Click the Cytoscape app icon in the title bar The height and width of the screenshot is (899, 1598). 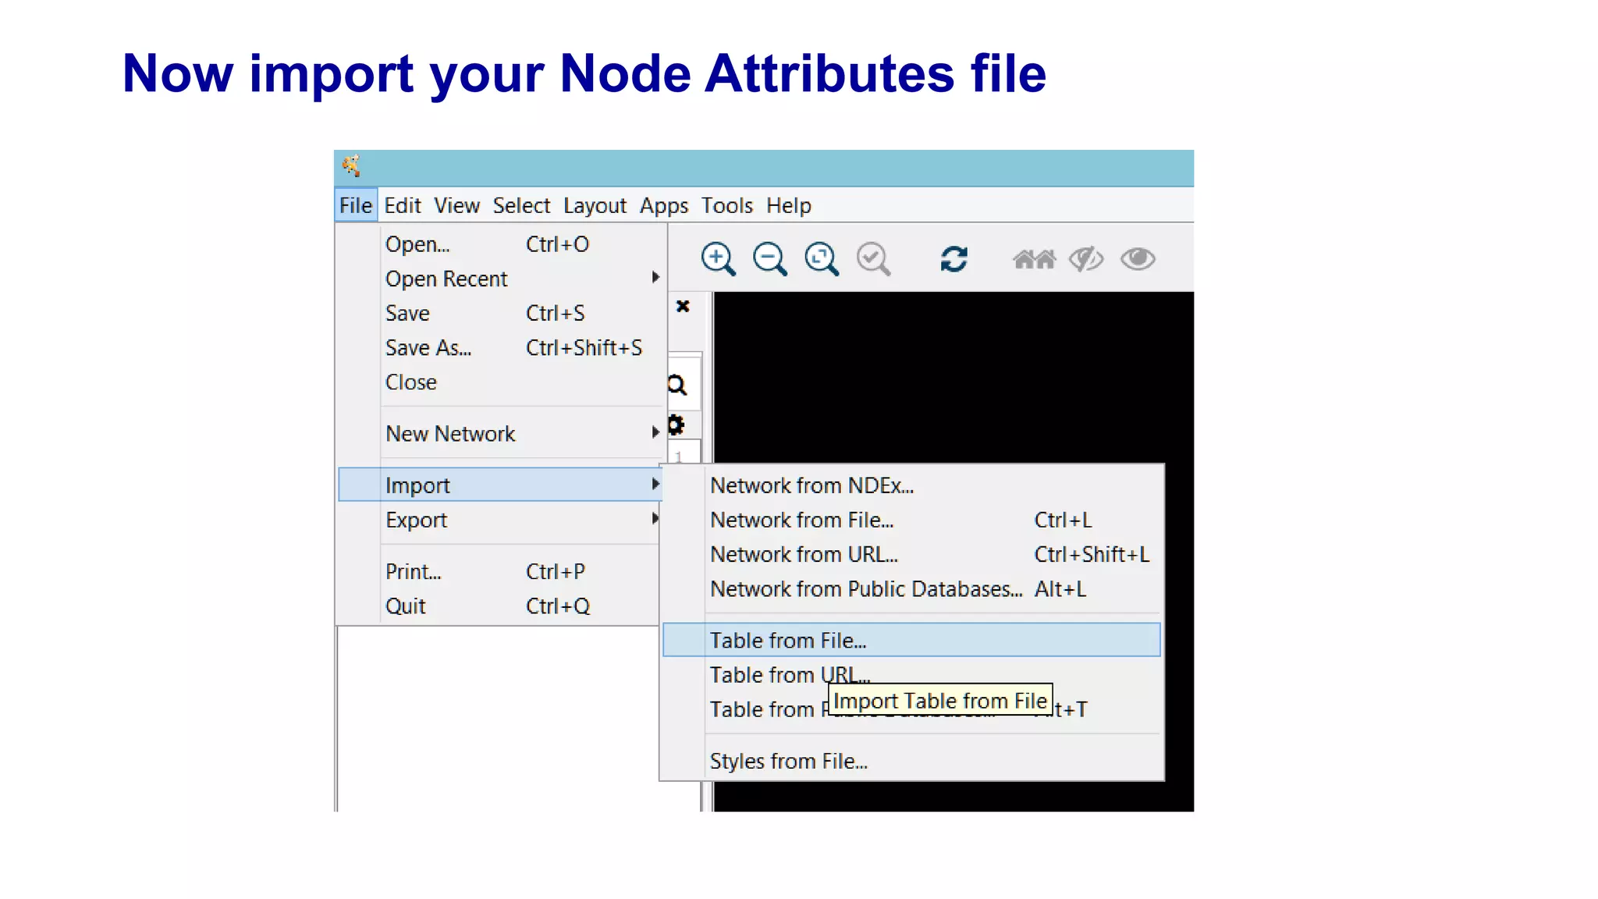[x=351, y=165]
